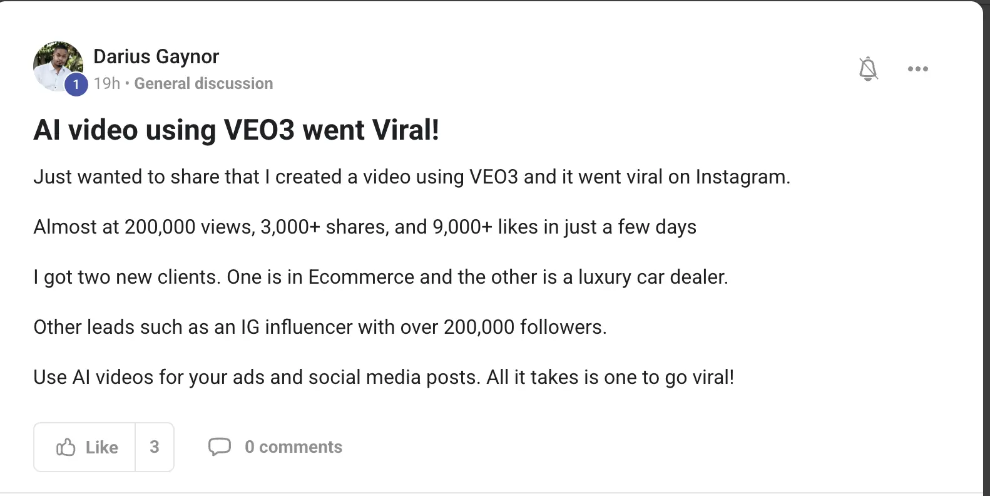The height and width of the screenshot is (496, 990).
Task: Click the 19h post timestamp
Action: (x=107, y=83)
